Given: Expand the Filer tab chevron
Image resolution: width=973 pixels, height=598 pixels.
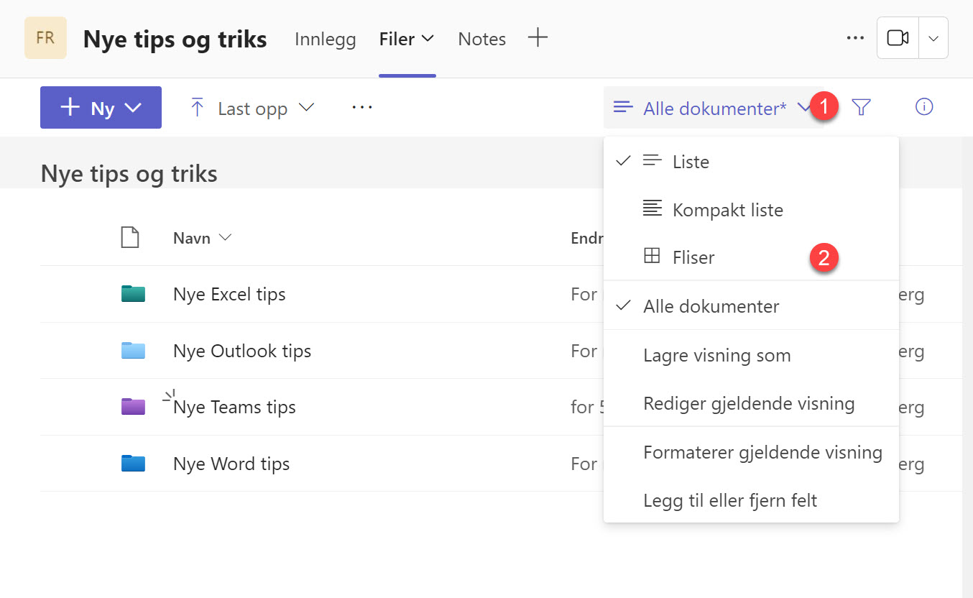Looking at the screenshot, I should point(428,39).
